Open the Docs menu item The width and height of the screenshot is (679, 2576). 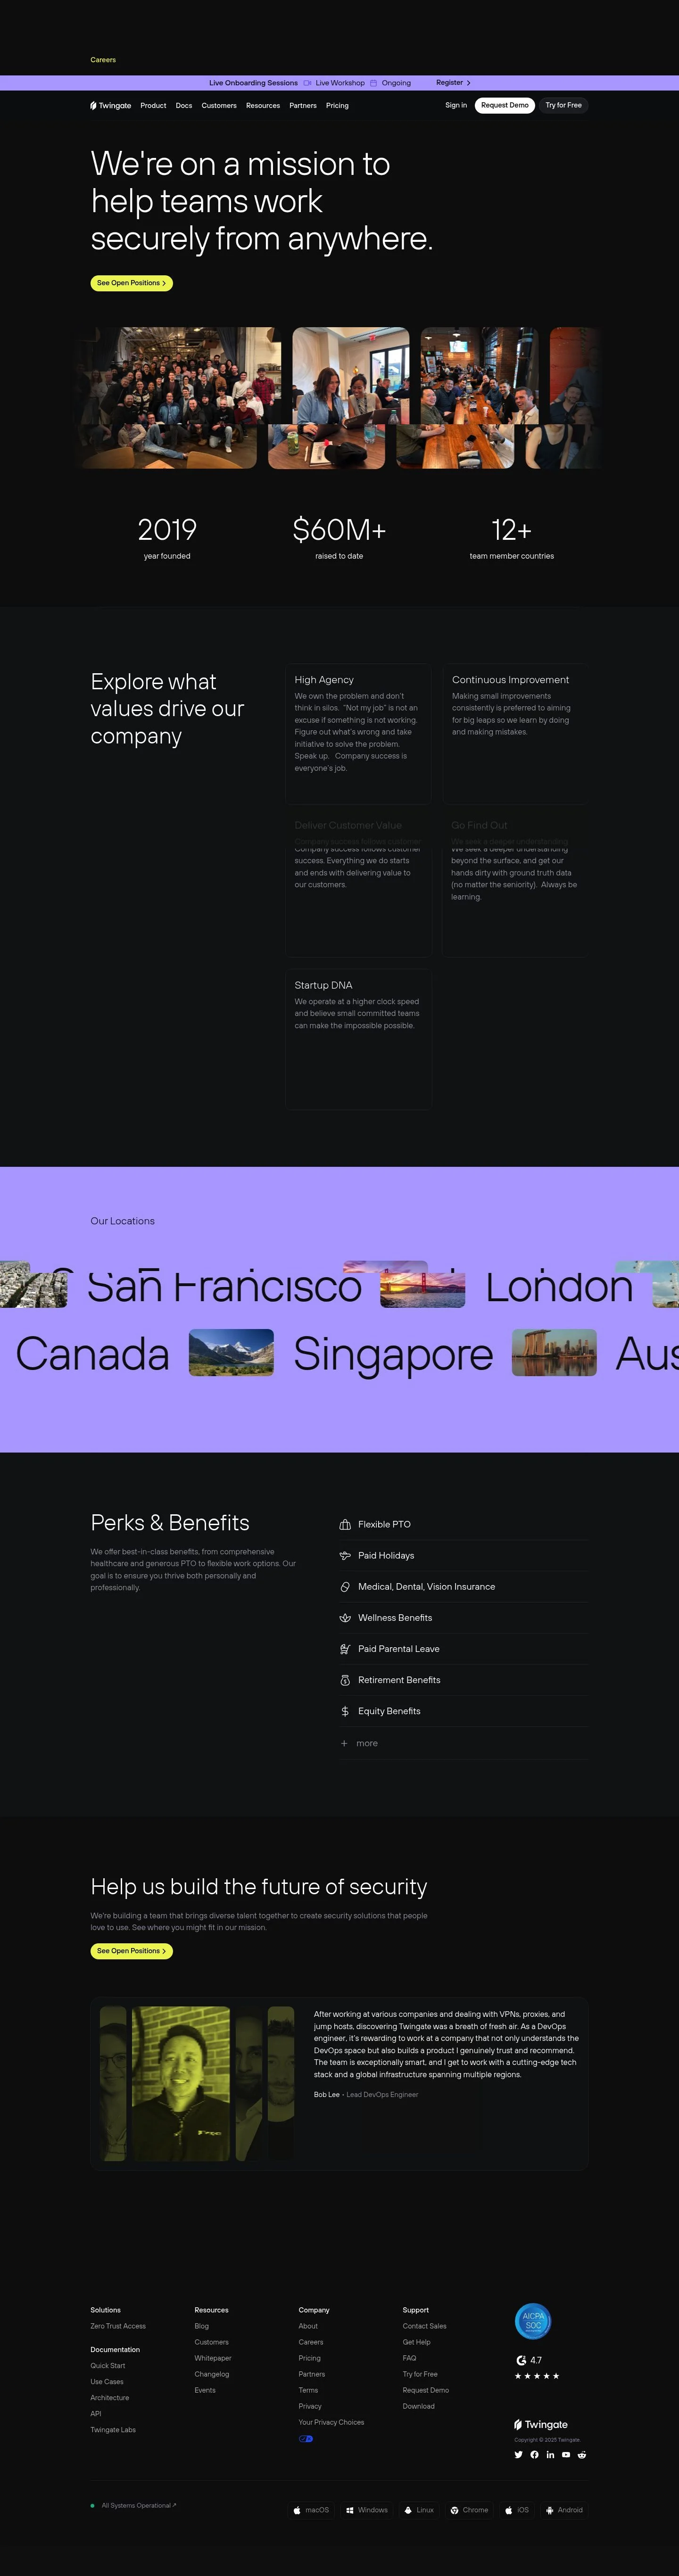[184, 105]
